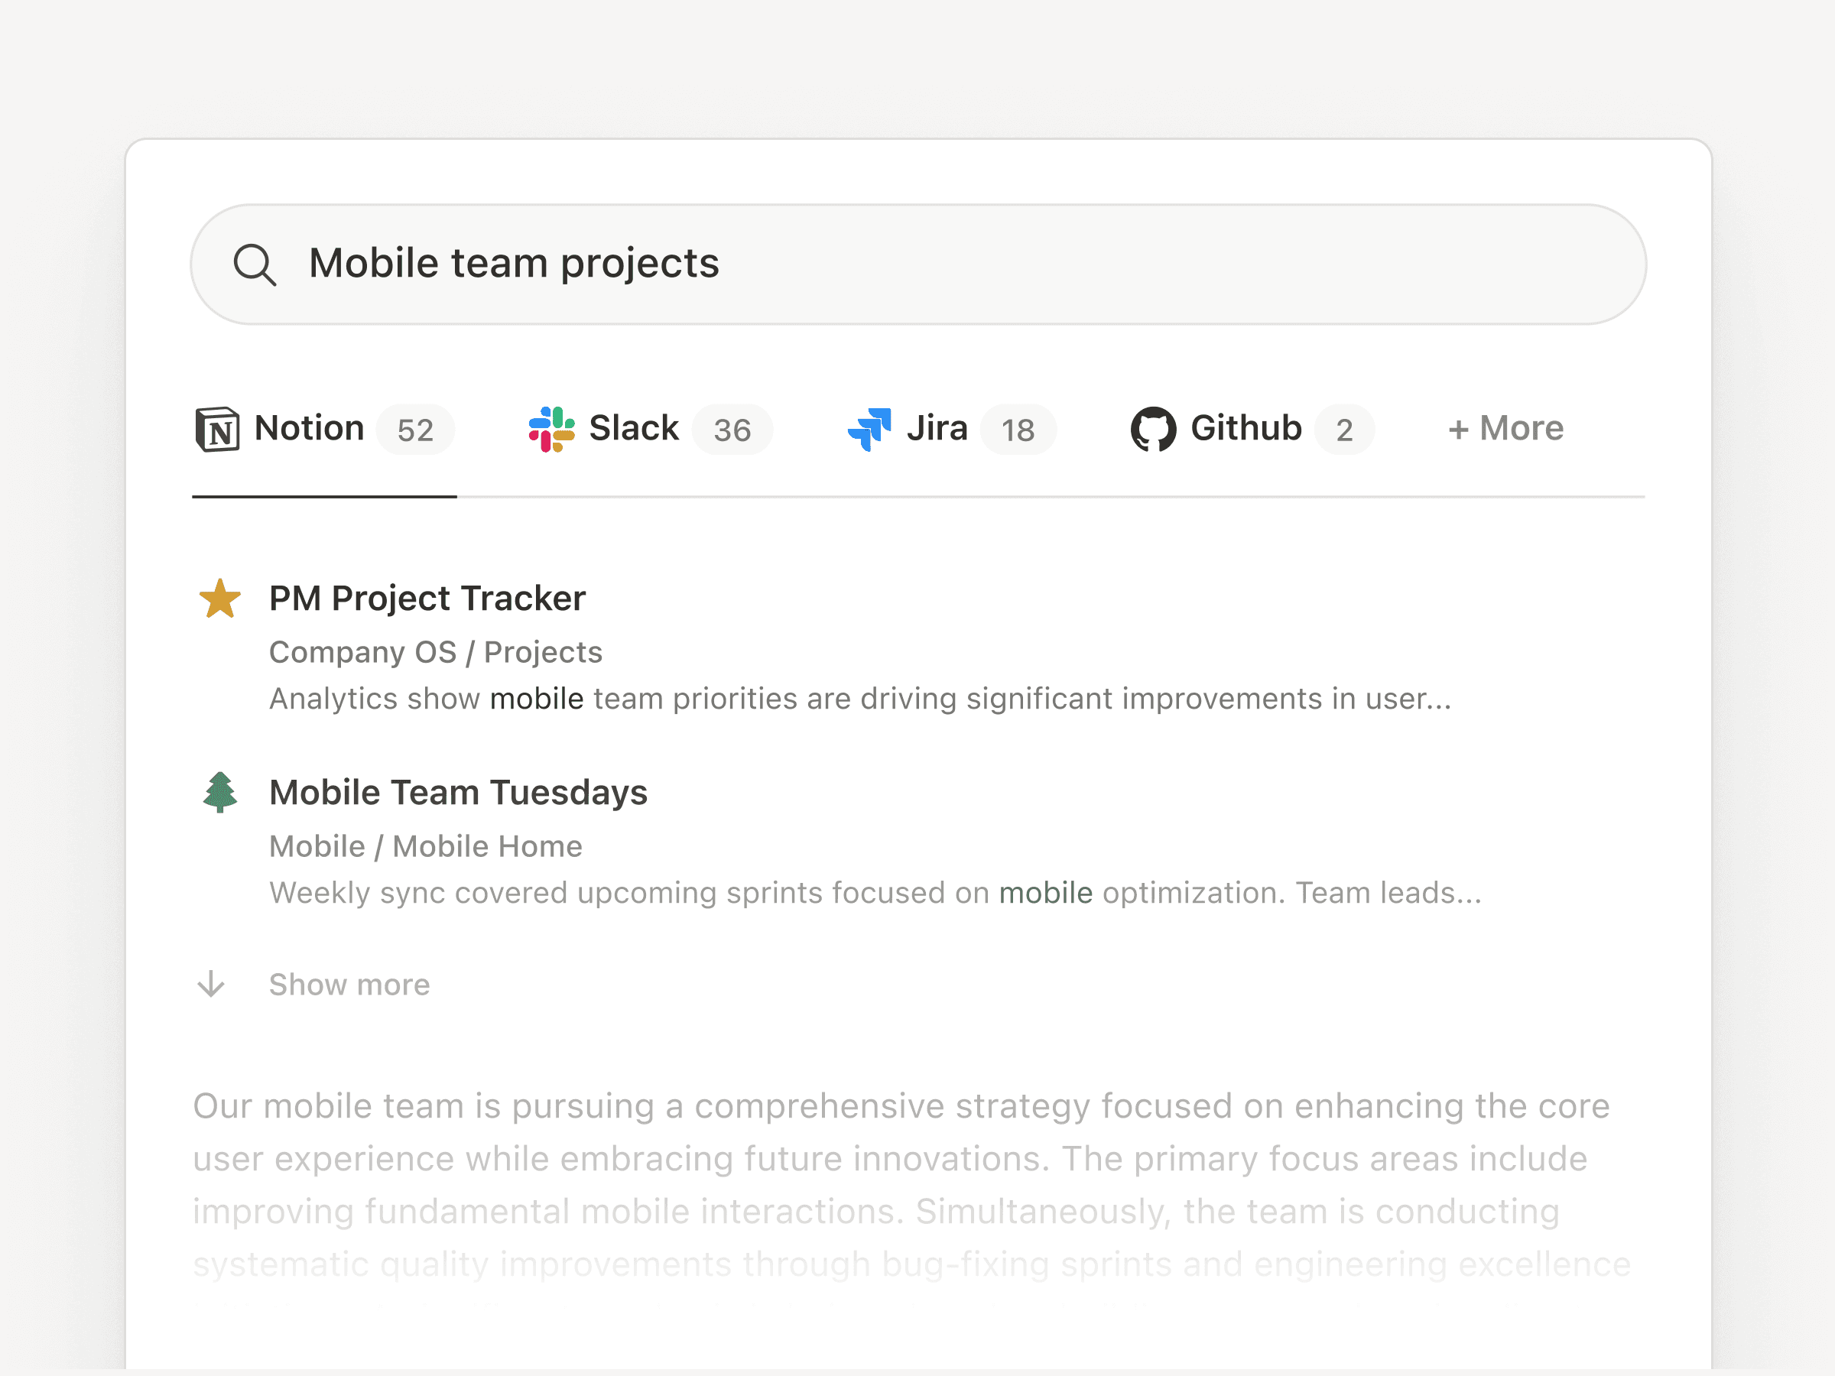
Task: Click the Notion source icon
Action: (219, 429)
